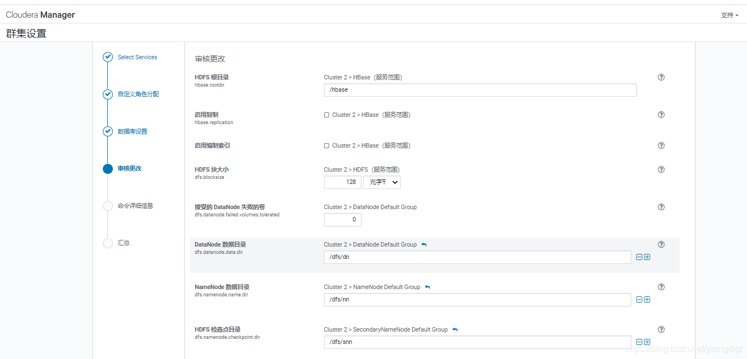Click the dfs.datanode.failed.volumes.tolerated property name
The width and height of the screenshot is (747, 359).
pos(237,215)
